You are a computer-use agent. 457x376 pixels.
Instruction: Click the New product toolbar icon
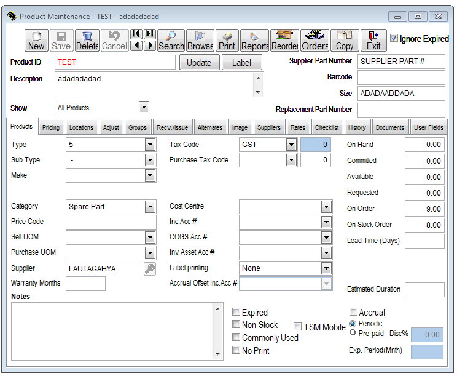(x=36, y=41)
